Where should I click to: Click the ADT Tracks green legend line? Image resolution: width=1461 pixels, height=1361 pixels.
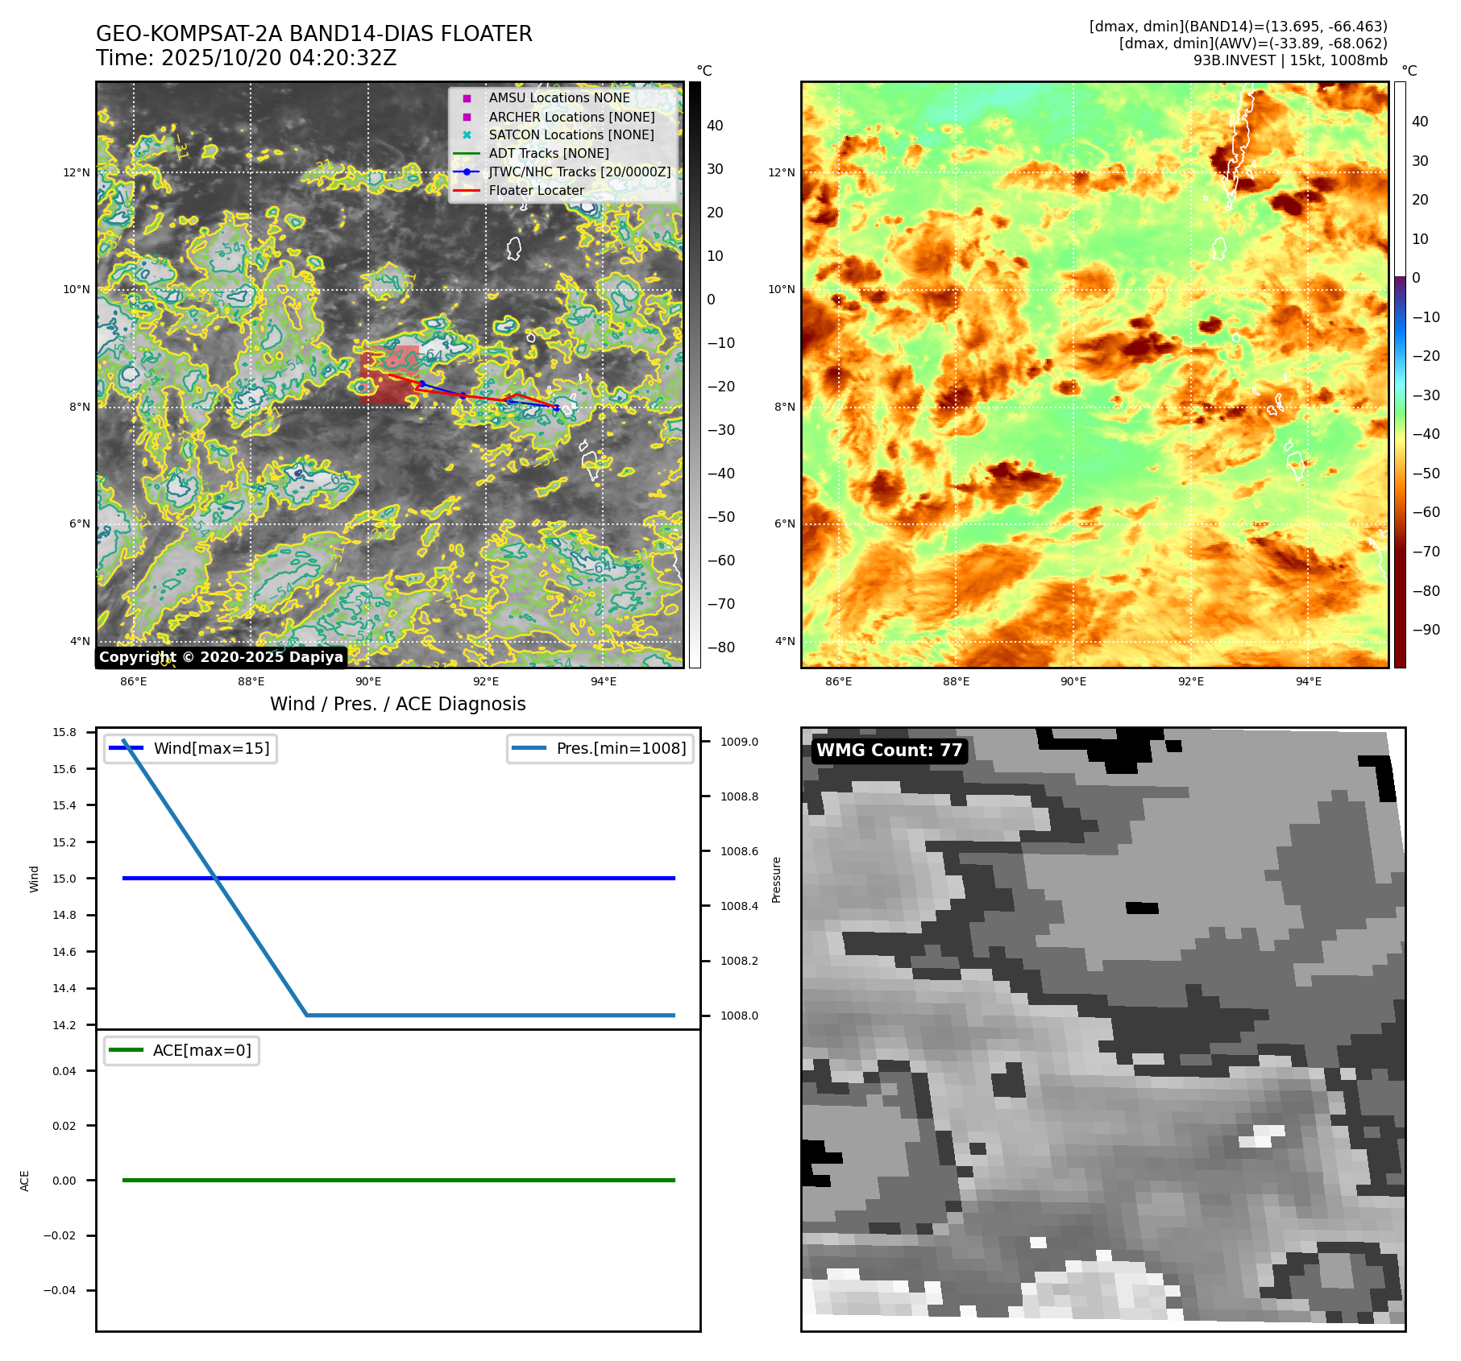(467, 154)
